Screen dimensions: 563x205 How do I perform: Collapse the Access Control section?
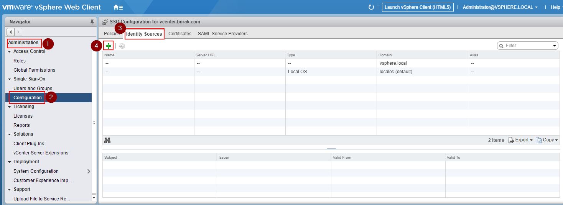point(10,51)
